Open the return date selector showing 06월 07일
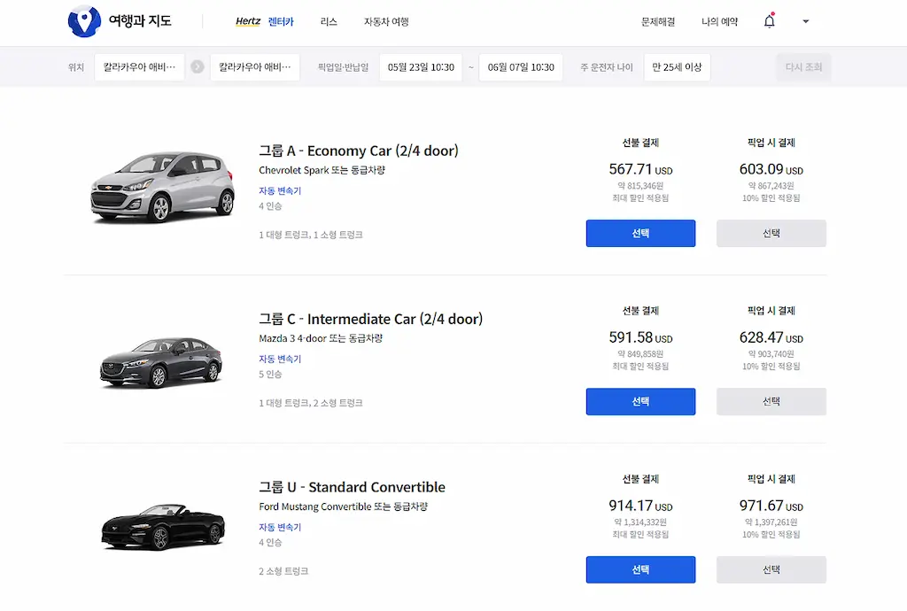 point(520,66)
